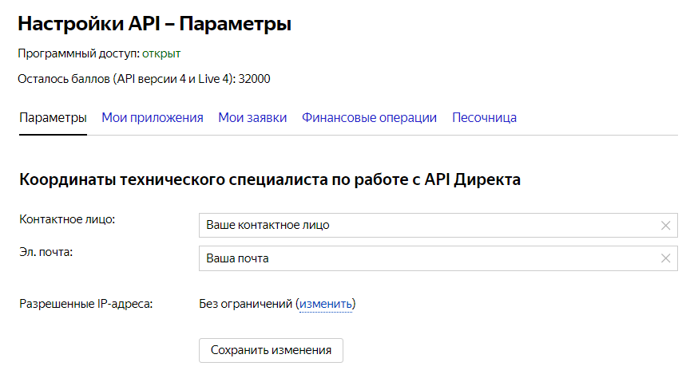Click the изменить link for allowed IP addresses

(325, 304)
